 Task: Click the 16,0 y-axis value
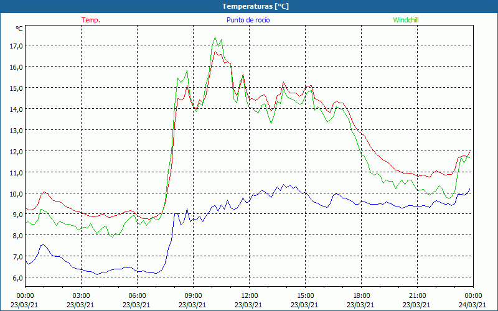click(x=16, y=67)
